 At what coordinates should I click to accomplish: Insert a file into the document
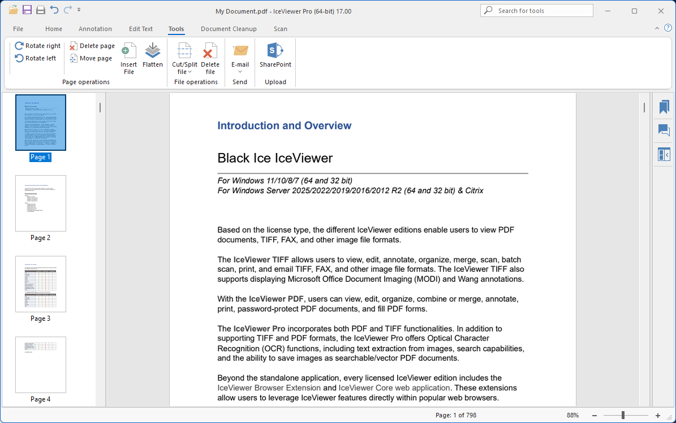[129, 59]
